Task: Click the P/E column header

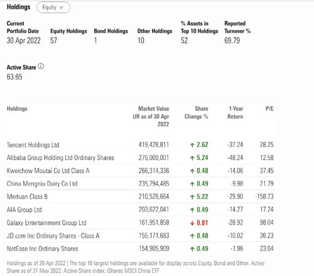Action: click(269, 109)
